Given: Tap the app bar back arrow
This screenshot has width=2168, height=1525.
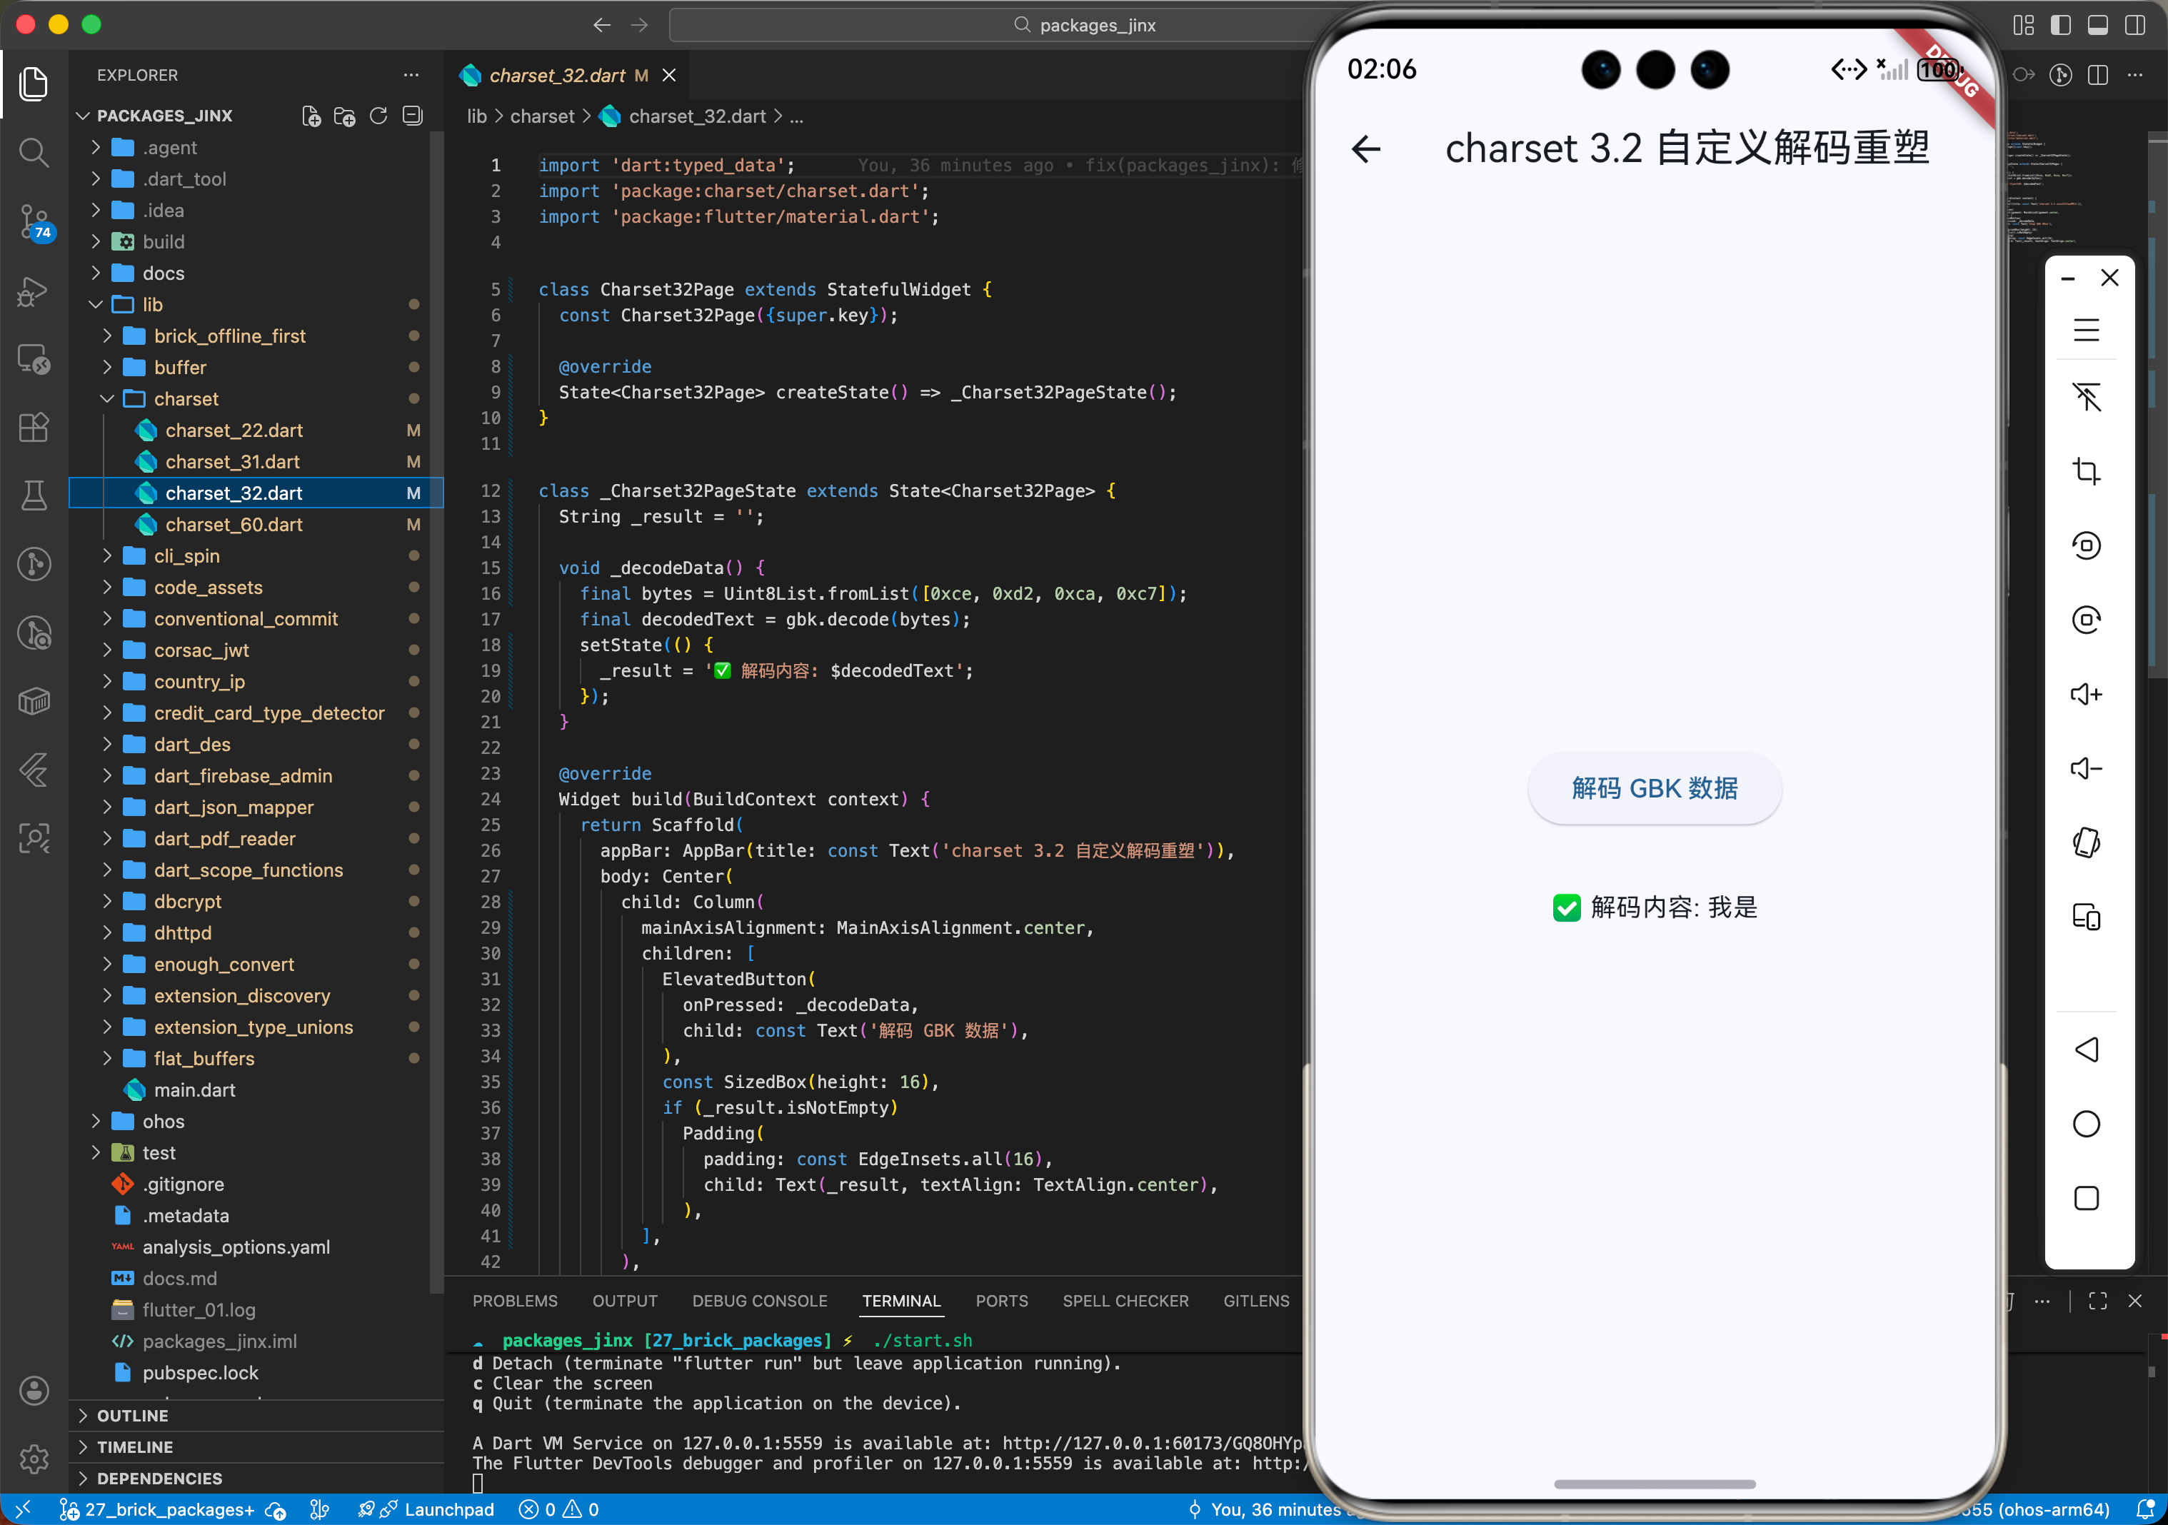Looking at the screenshot, I should point(1365,149).
